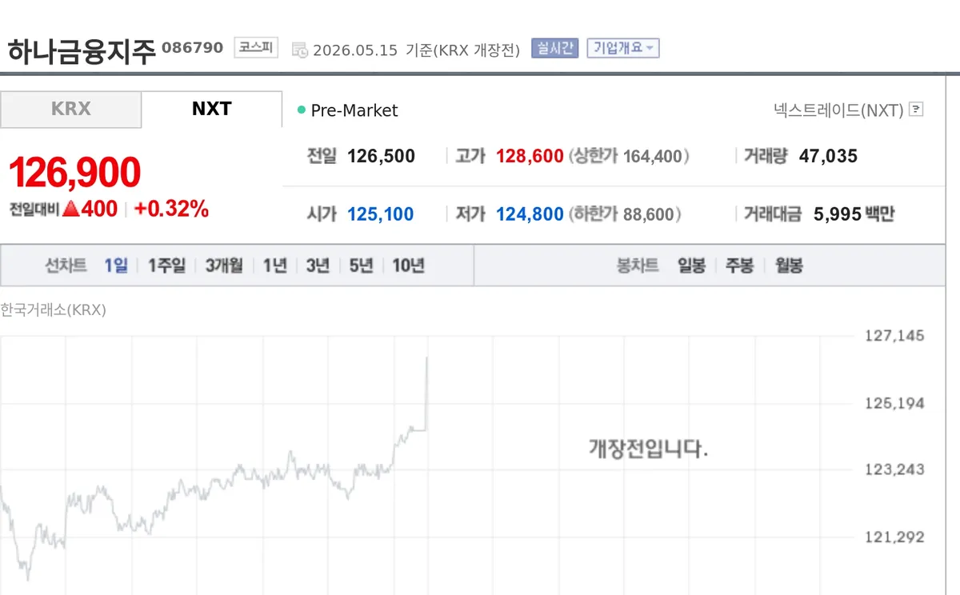Screen dimensions: 960x595
Task: Select the 1년 chart period
Action: click(x=274, y=266)
